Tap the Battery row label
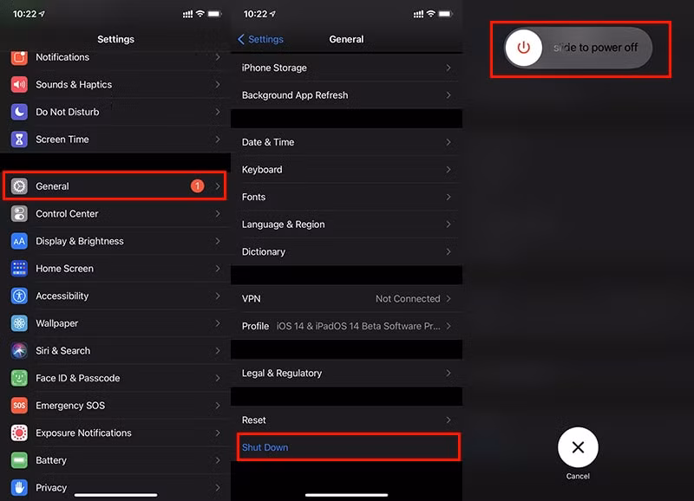Viewport: 694px width, 501px height. [x=51, y=460]
